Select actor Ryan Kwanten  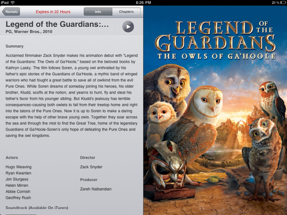point(18,173)
